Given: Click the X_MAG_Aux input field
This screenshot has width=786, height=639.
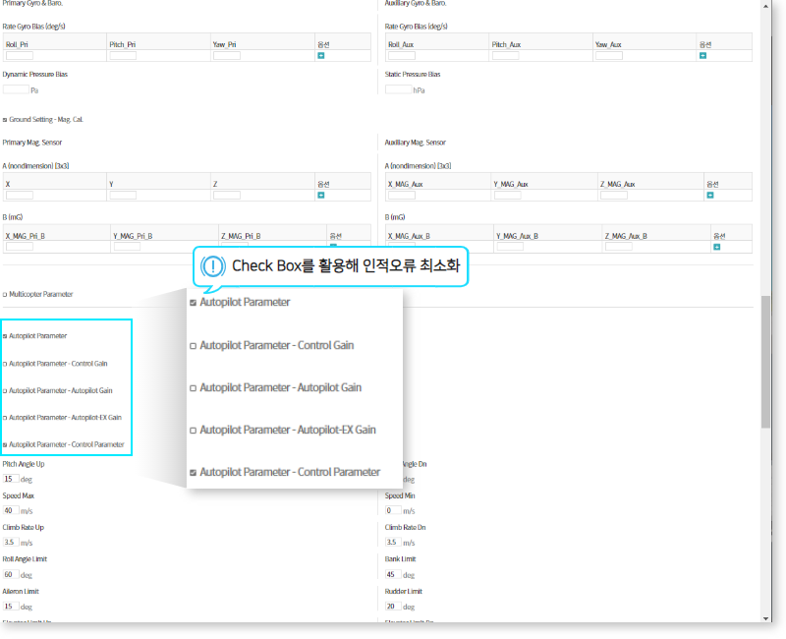Looking at the screenshot, I should click(402, 195).
